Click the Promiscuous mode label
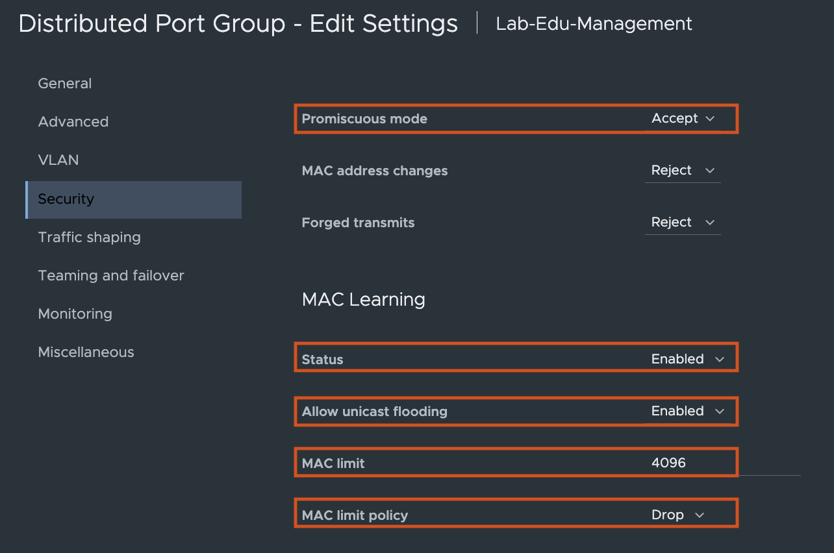The image size is (834, 553). (x=364, y=119)
